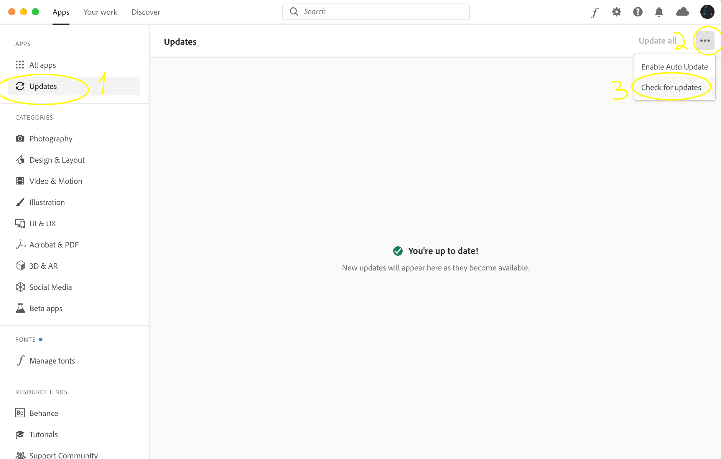Click the Update all button
The height and width of the screenshot is (459, 721).
pyautogui.click(x=657, y=41)
